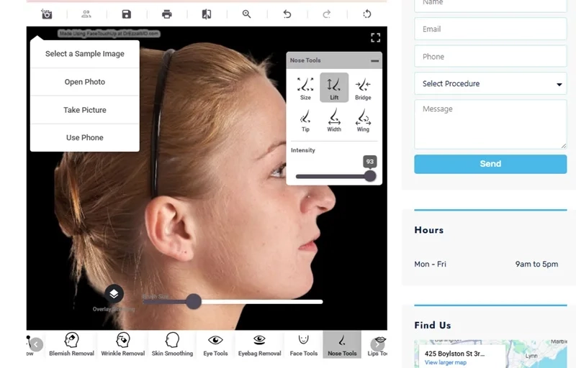Adjust the Intensity slider handle

370,176
